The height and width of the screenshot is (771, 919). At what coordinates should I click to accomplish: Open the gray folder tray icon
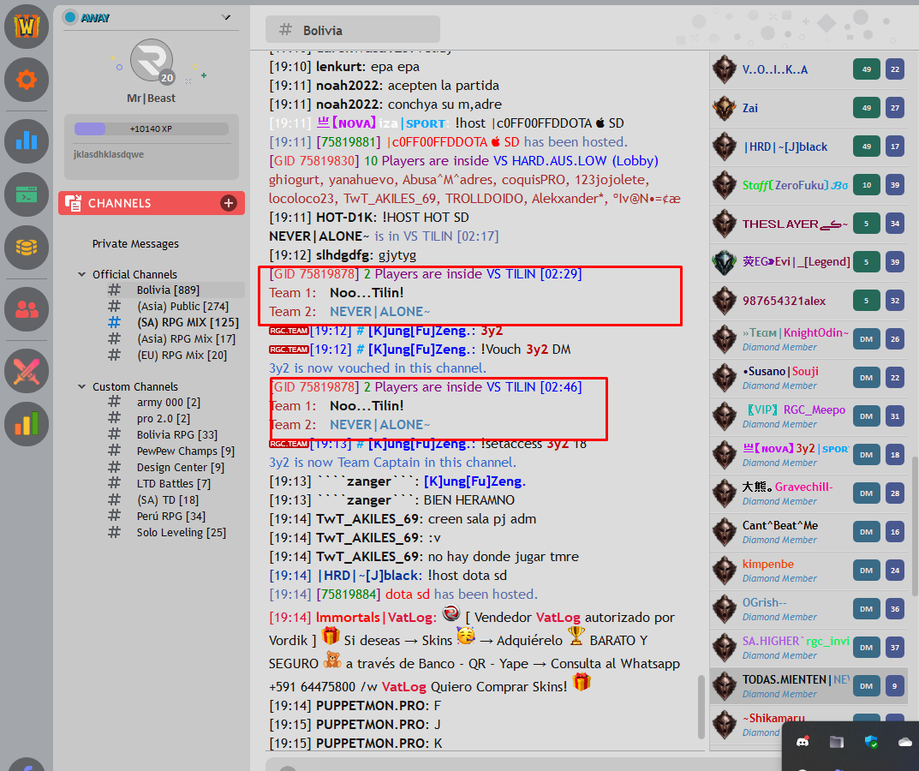click(837, 742)
